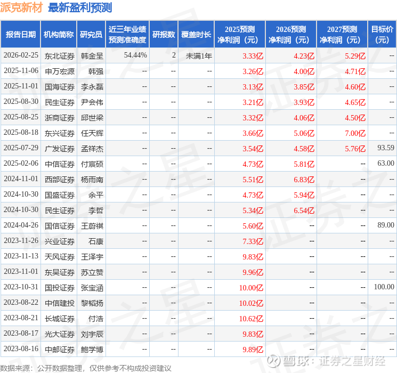Click the 机构简称 column header
The image size is (397, 373).
pyautogui.click(x=59, y=35)
